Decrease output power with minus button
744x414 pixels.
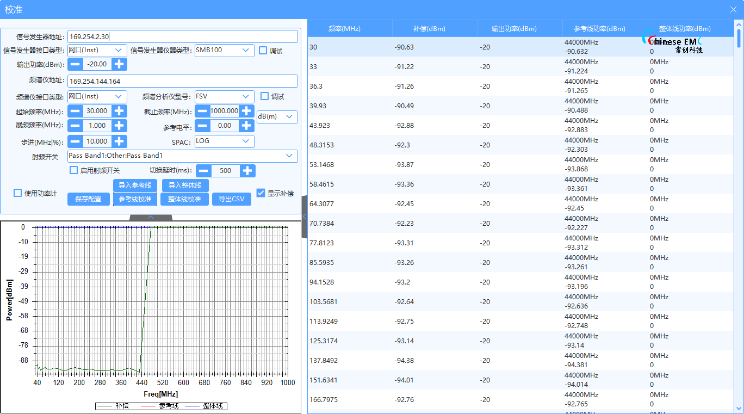[75, 64]
